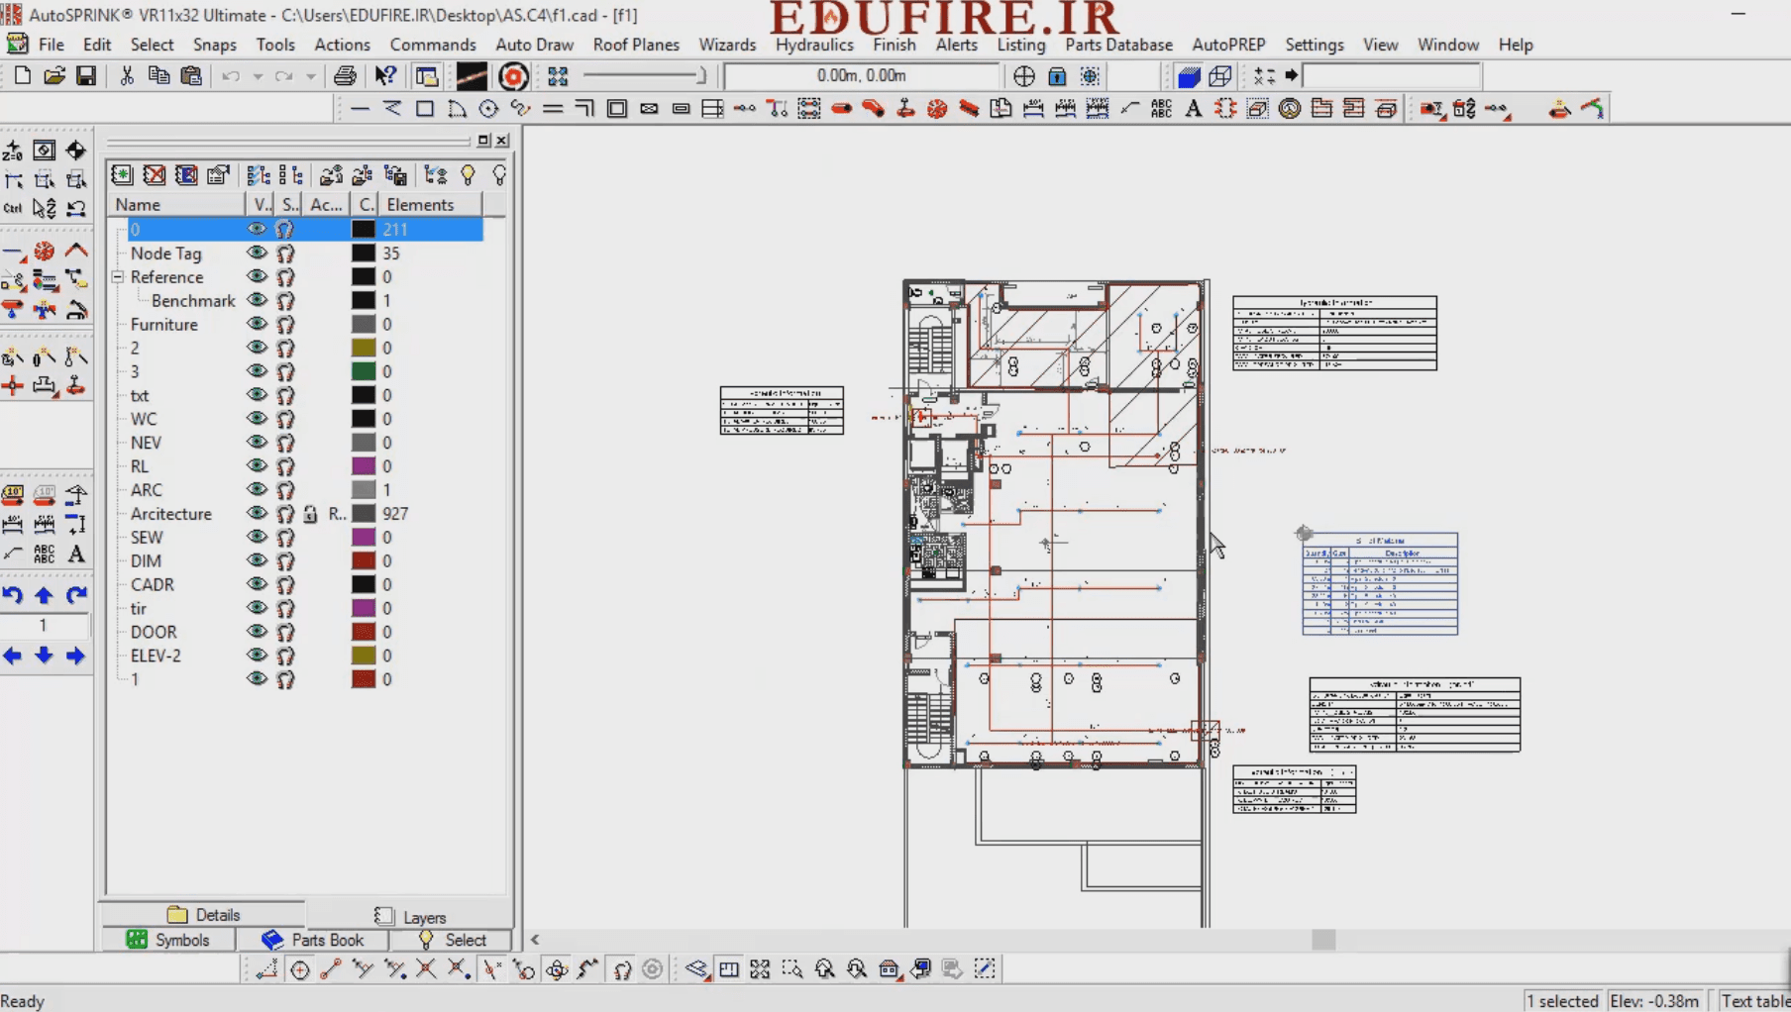Click the red X delete layer icon

(x=155, y=175)
